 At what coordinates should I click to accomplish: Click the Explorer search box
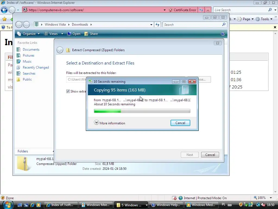coord(192,24)
